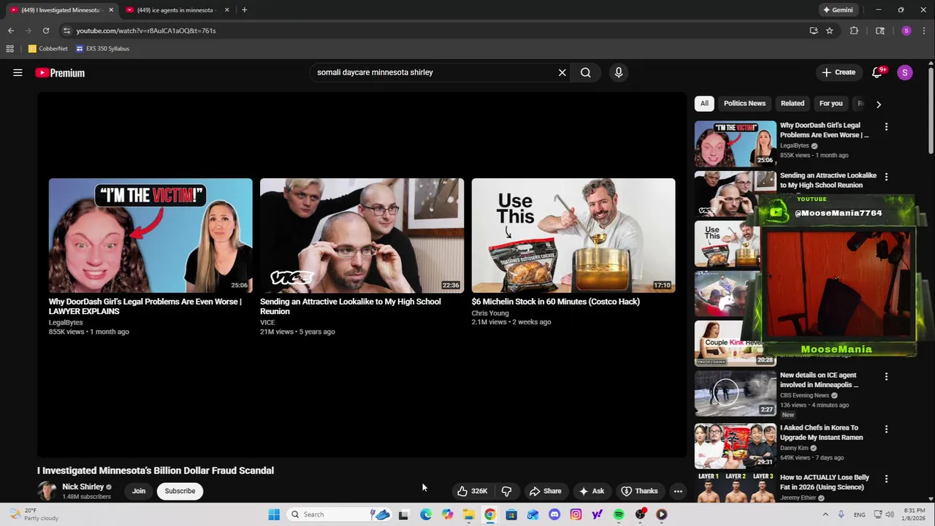Open Chrome profile avatar S
Image resolution: width=935 pixels, height=526 pixels.
907,31
